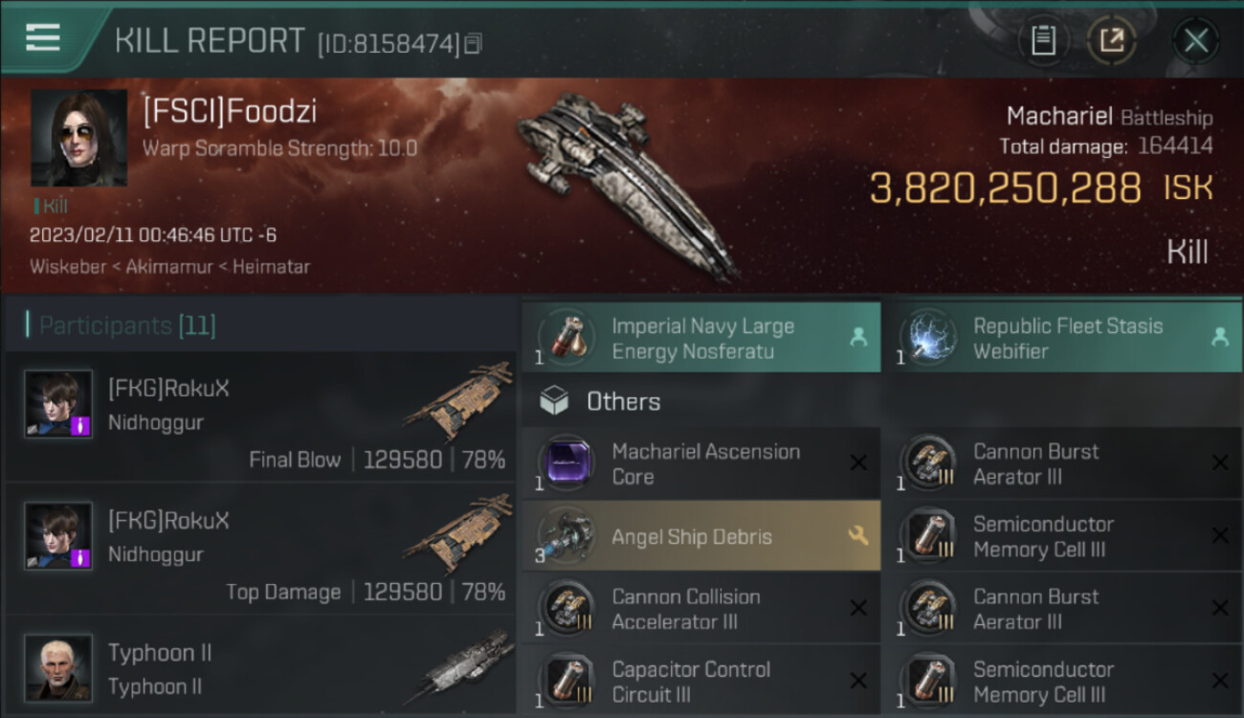Copy kill report ID icon
This screenshot has height=718, width=1244.
pyautogui.click(x=475, y=43)
